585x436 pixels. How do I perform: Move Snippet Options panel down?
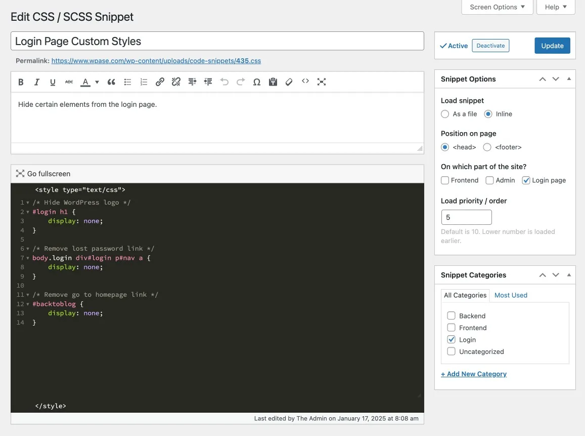pyautogui.click(x=556, y=79)
